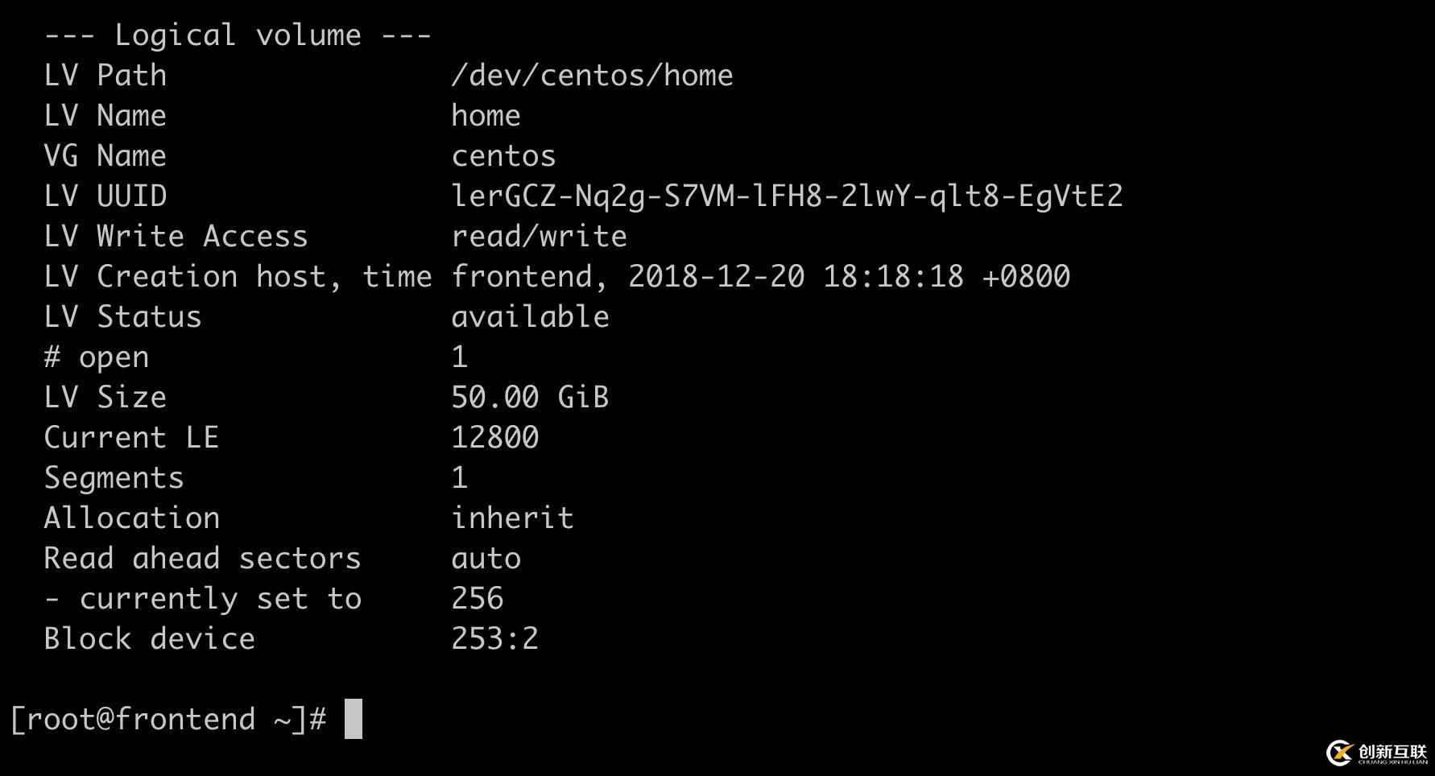Viewport: 1435px width, 776px height.
Task: Click the read/write access value
Action: [539, 237]
